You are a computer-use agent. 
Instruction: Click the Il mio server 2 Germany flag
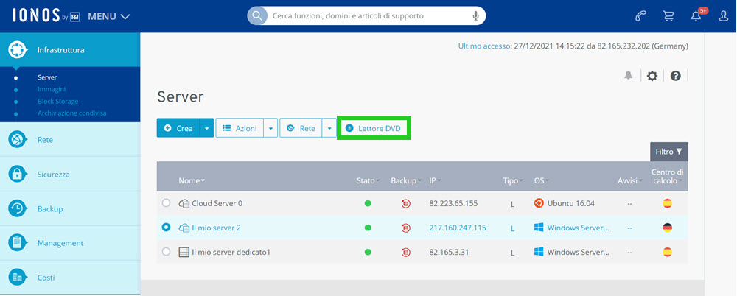click(667, 228)
